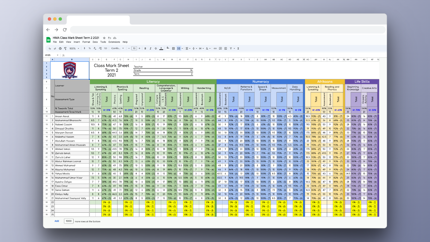The image size is (430, 242).
Task: Open the Format menu
Action: (x=86, y=42)
